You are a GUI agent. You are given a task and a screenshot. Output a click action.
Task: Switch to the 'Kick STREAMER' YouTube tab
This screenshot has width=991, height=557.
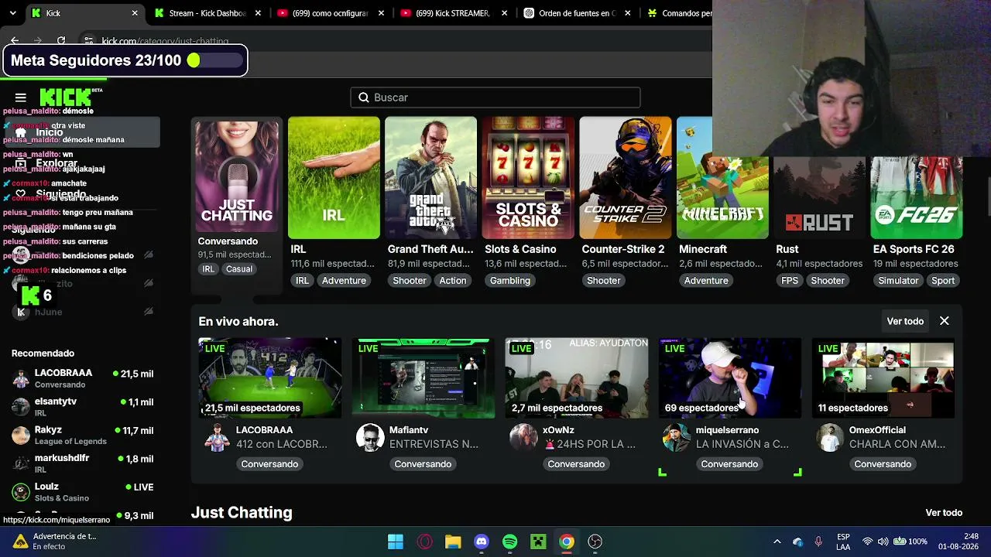click(x=454, y=13)
